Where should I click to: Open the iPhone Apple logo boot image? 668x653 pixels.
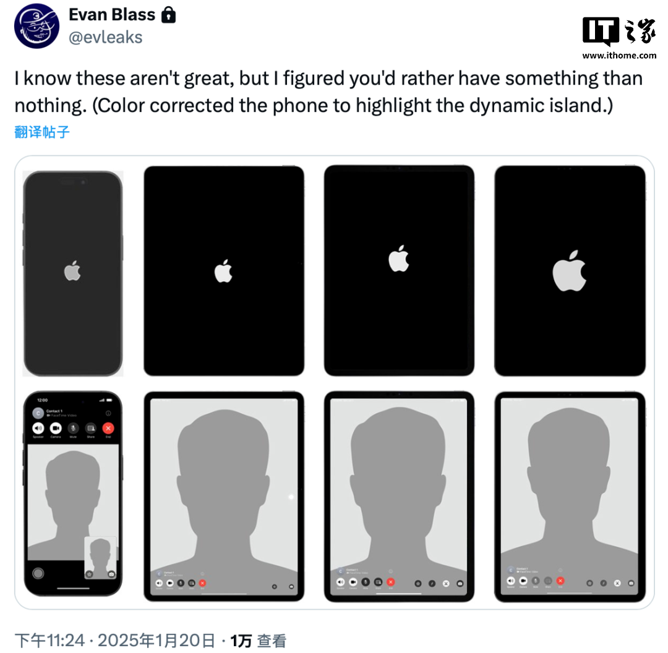point(73,274)
